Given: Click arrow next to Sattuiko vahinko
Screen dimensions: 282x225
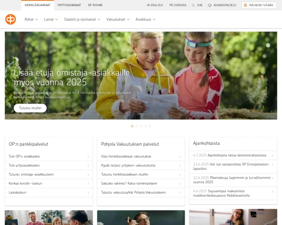Looking at the screenshot, I should coord(180,184).
